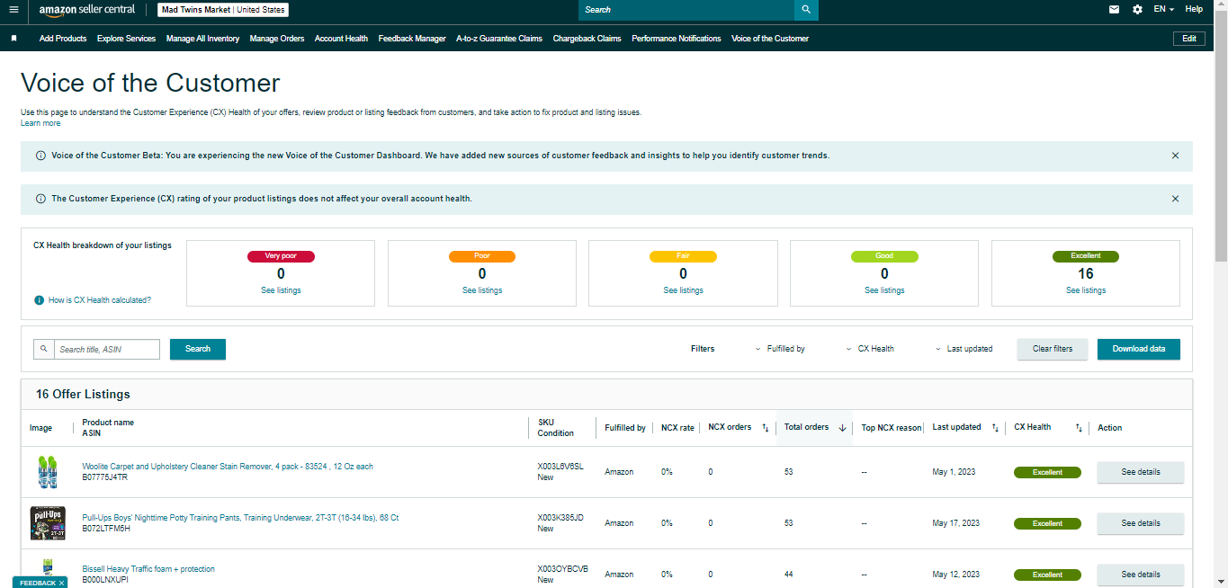Viewport: 1228px width, 588px height.
Task: Expand the Last updated filter
Action: click(x=964, y=349)
